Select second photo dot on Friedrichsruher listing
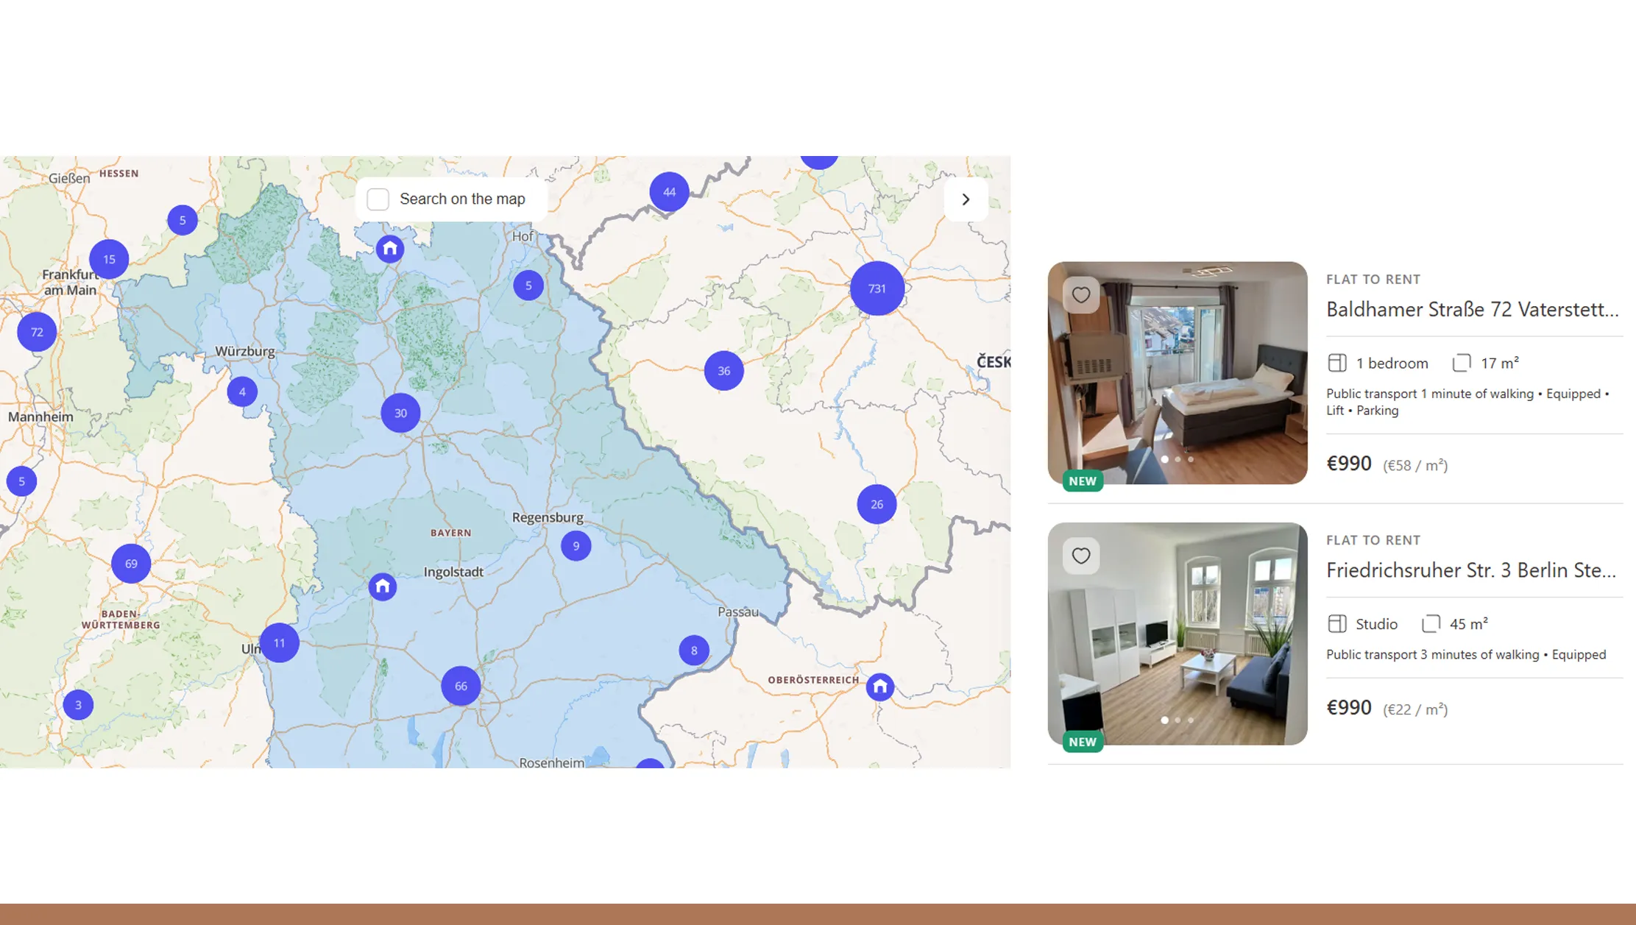Screen dimensions: 1636x925 (x=1178, y=720)
